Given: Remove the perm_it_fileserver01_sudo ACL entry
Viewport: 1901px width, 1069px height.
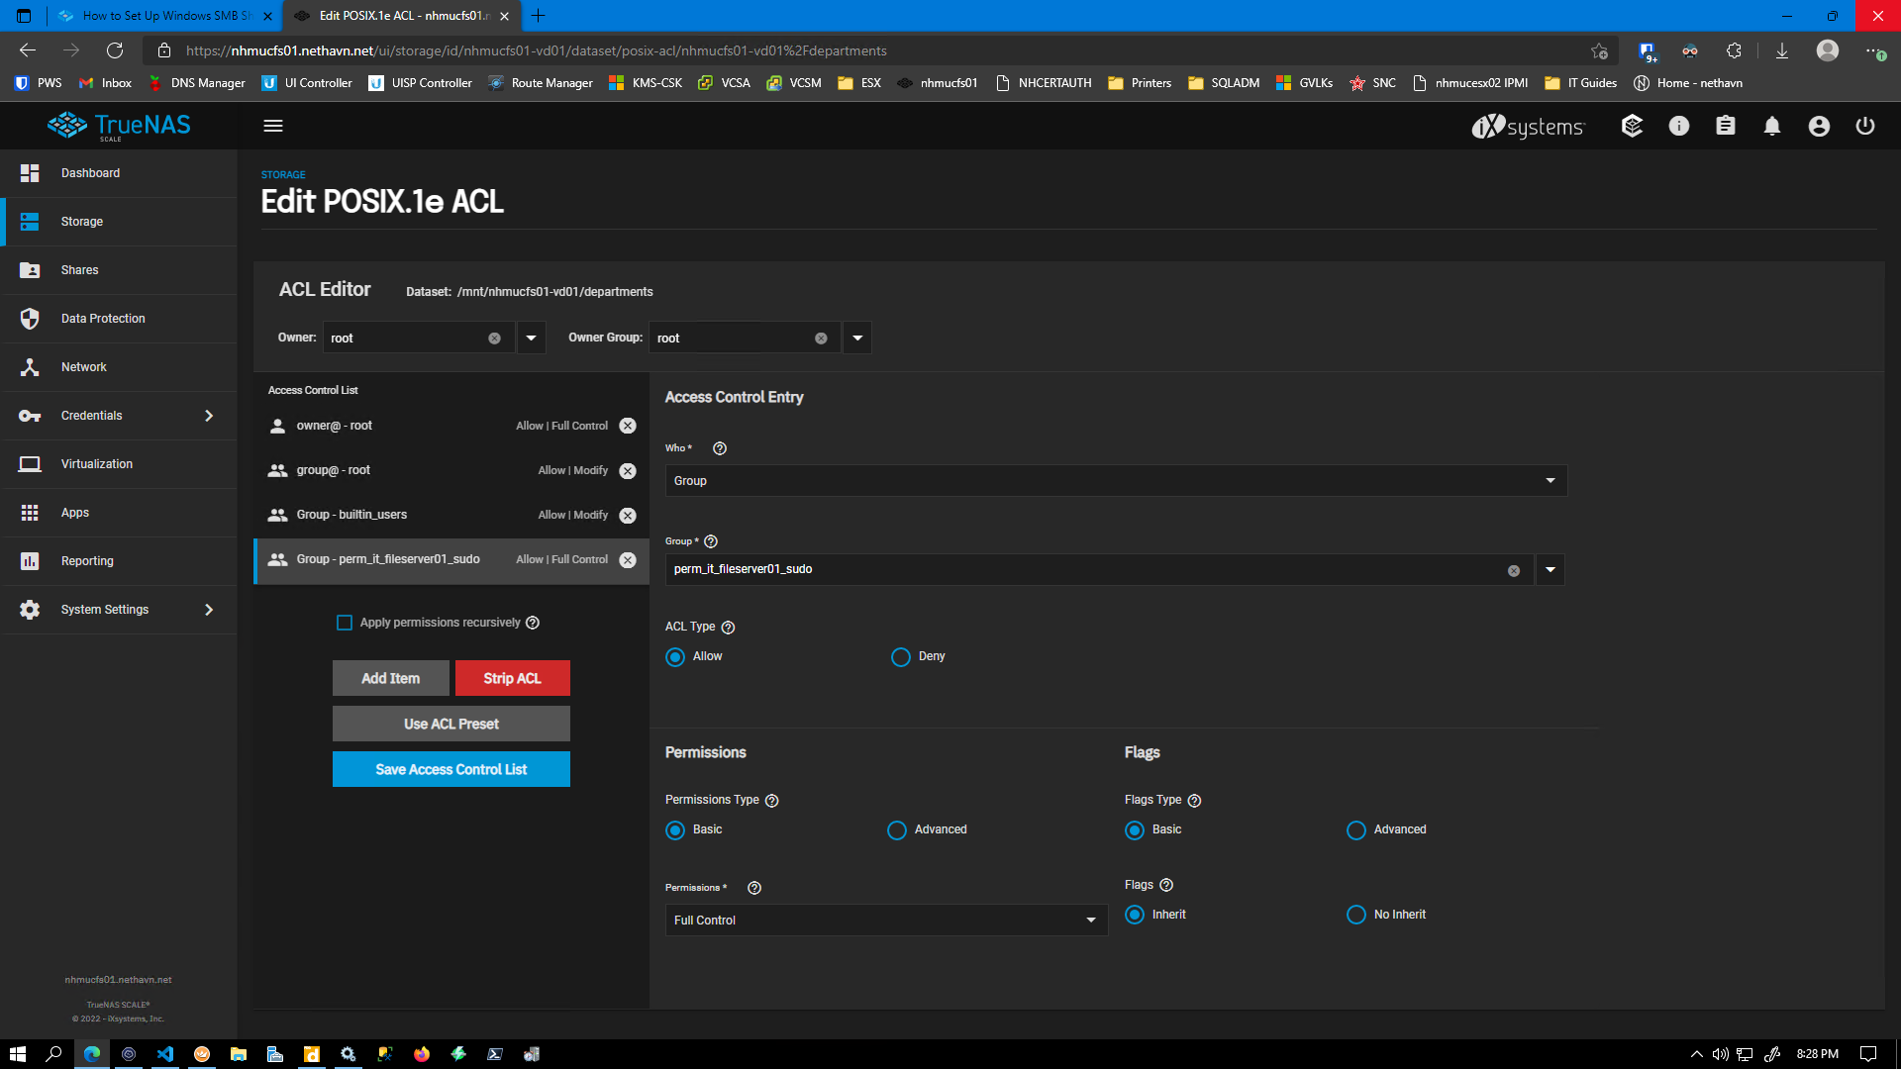Looking at the screenshot, I should tap(628, 560).
